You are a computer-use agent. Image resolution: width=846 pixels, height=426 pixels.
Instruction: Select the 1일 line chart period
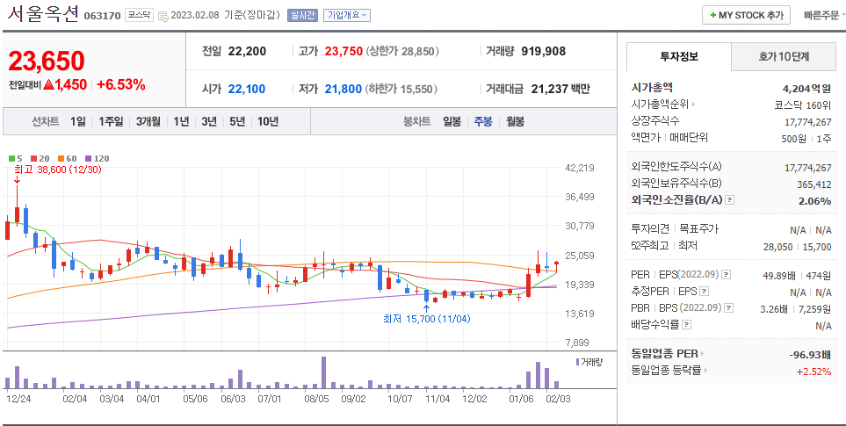click(77, 121)
